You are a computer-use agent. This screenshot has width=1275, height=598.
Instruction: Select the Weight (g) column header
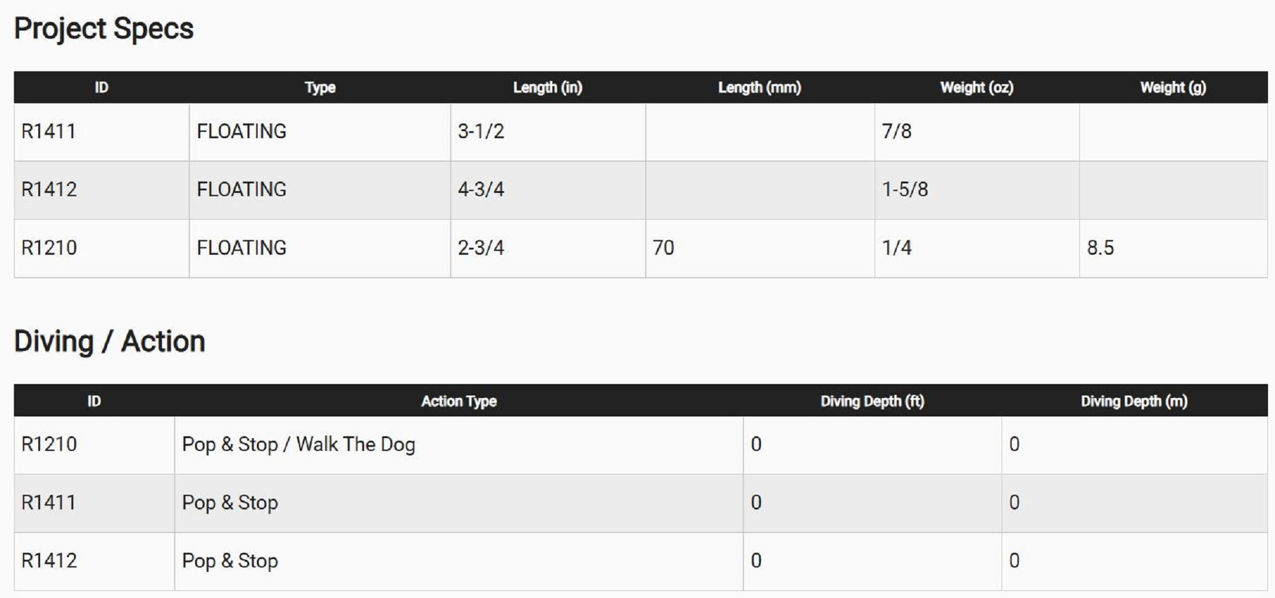tap(1172, 87)
